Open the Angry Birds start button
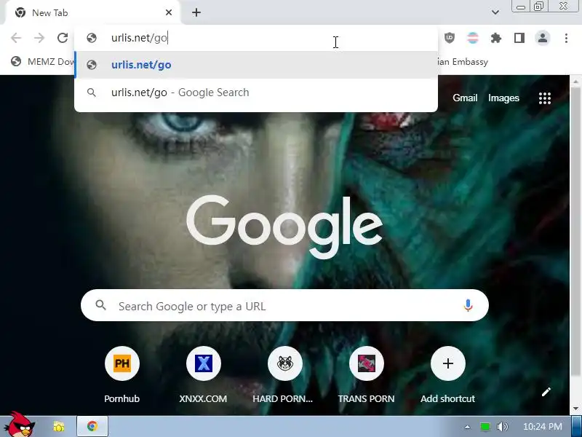The width and height of the screenshot is (582, 437). click(20, 425)
